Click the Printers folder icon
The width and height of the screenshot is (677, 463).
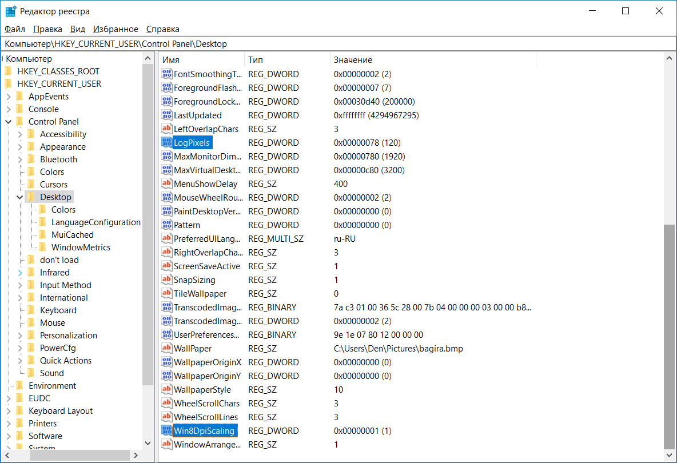click(x=20, y=423)
